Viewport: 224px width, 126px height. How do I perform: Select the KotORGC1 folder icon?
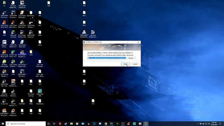click(22, 102)
